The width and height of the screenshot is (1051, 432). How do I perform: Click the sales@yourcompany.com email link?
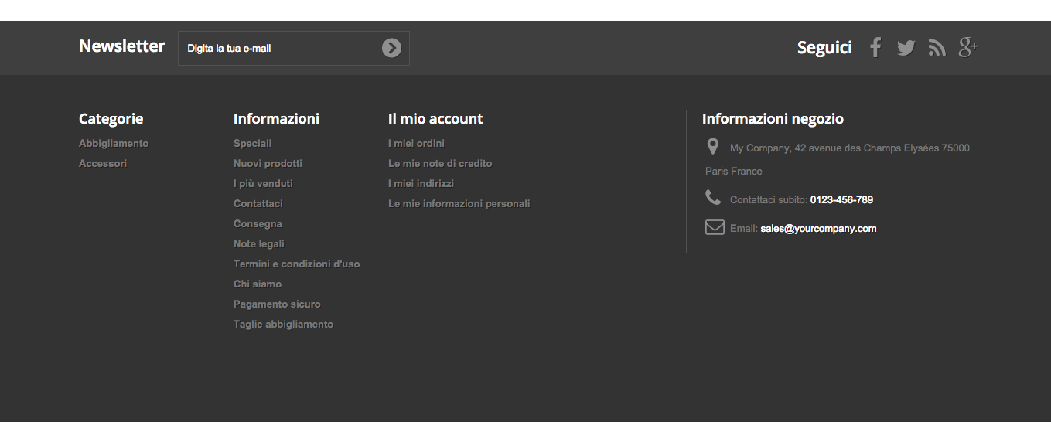tap(818, 229)
